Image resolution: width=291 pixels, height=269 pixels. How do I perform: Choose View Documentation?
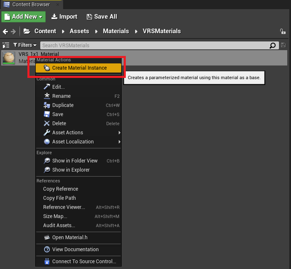click(78, 250)
